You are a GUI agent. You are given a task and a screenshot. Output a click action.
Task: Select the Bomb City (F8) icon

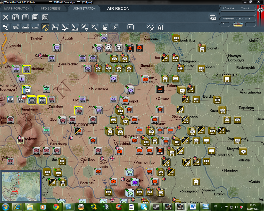pyautogui.click(x=75, y=27)
